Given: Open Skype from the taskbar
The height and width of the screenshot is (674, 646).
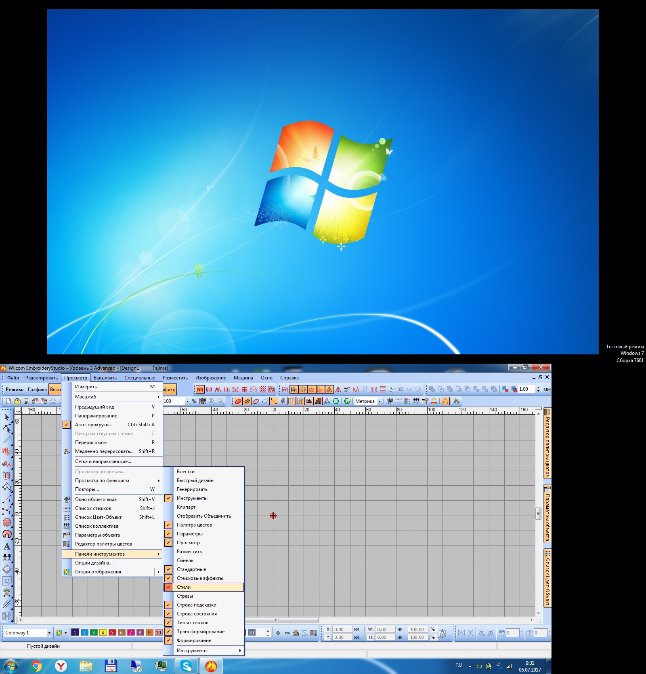Looking at the screenshot, I should tap(186, 666).
